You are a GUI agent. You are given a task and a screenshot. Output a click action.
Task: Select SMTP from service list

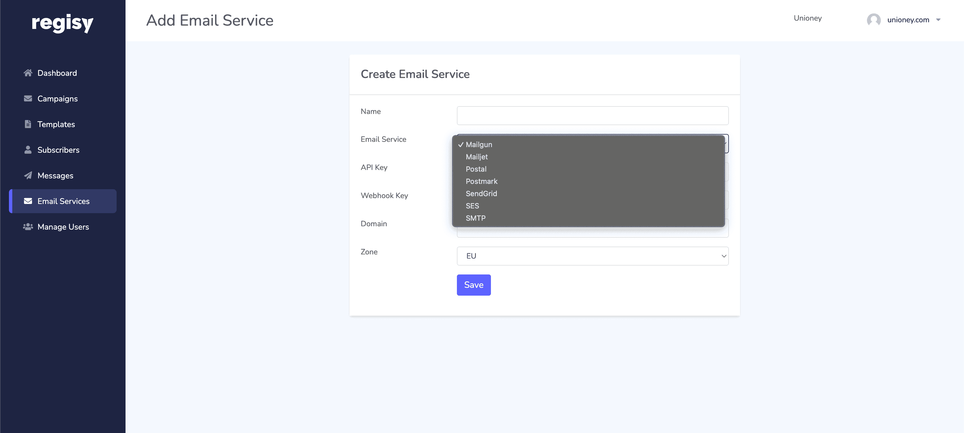(x=475, y=218)
